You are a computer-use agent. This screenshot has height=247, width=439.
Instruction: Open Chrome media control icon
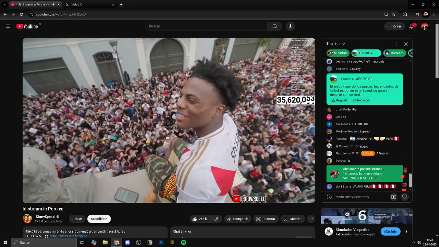point(417,14)
